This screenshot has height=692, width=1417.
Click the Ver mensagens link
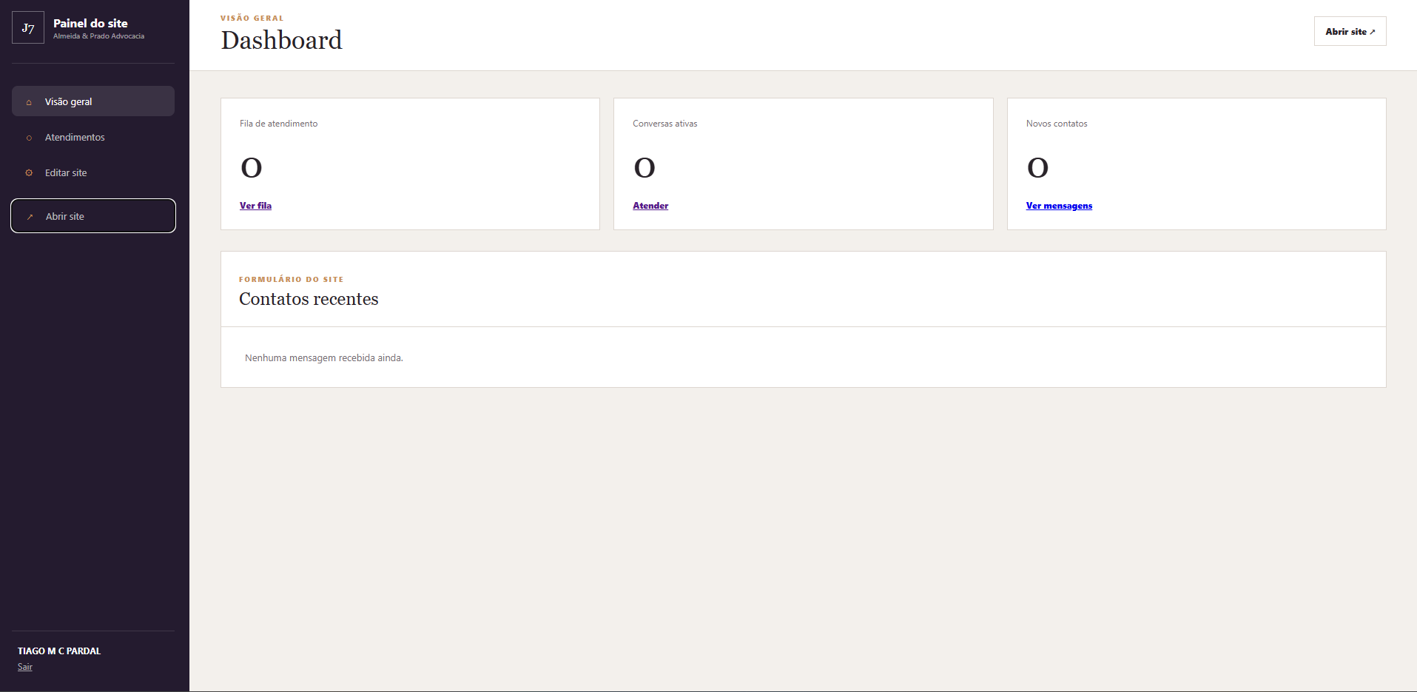click(1059, 206)
